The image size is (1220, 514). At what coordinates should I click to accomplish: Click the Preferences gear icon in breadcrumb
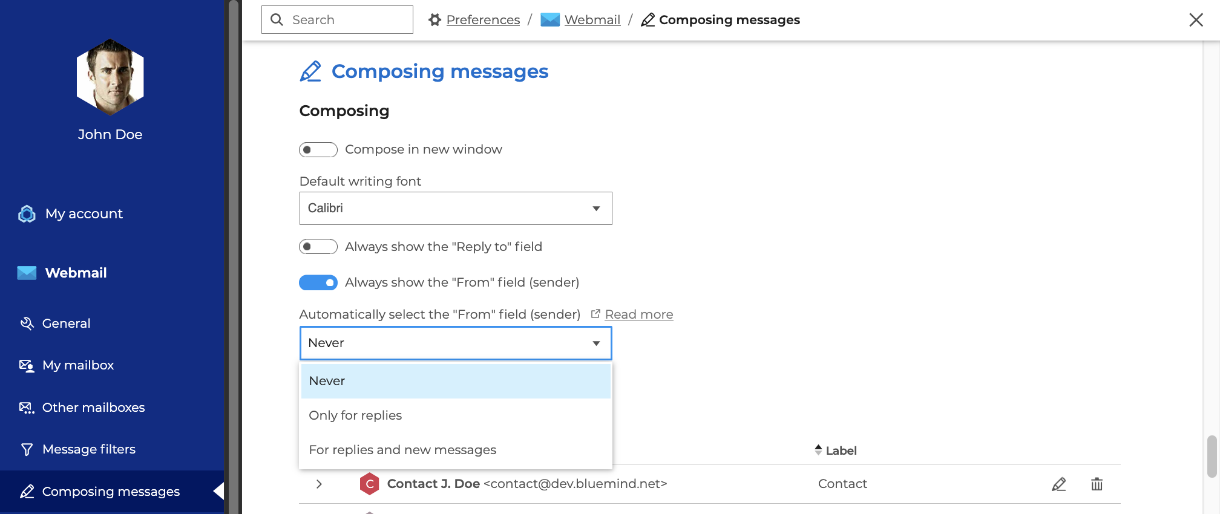(x=435, y=20)
